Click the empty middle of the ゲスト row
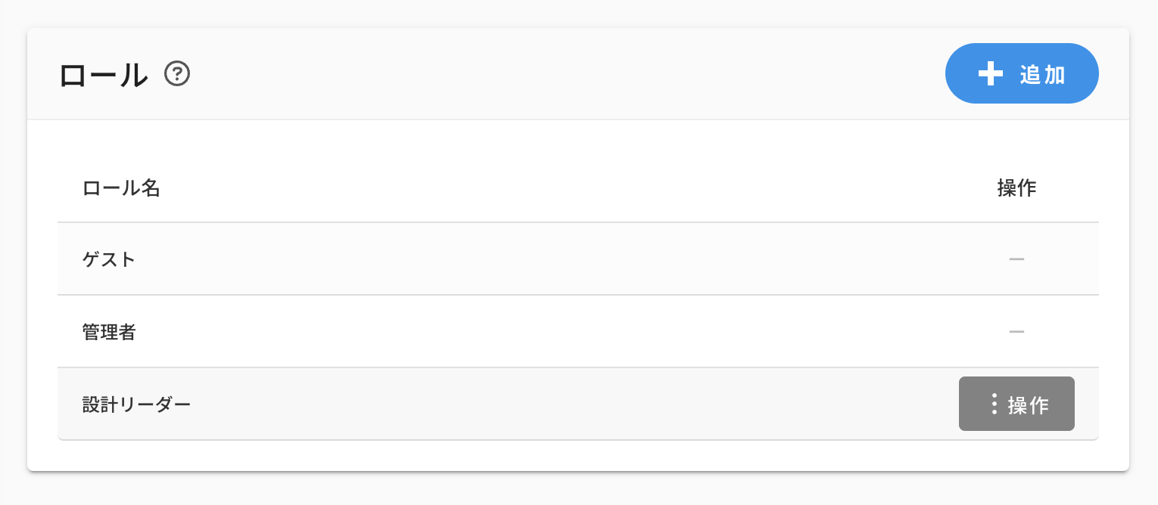 point(575,259)
